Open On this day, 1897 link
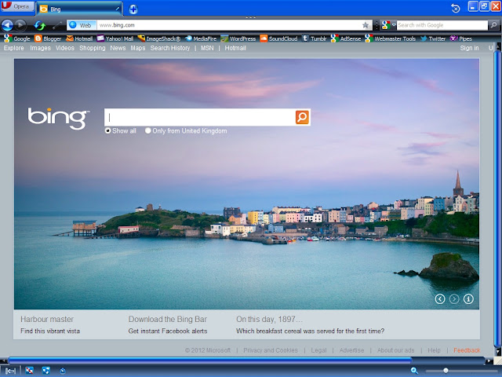Image resolution: width=502 pixels, height=377 pixels. [269, 320]
